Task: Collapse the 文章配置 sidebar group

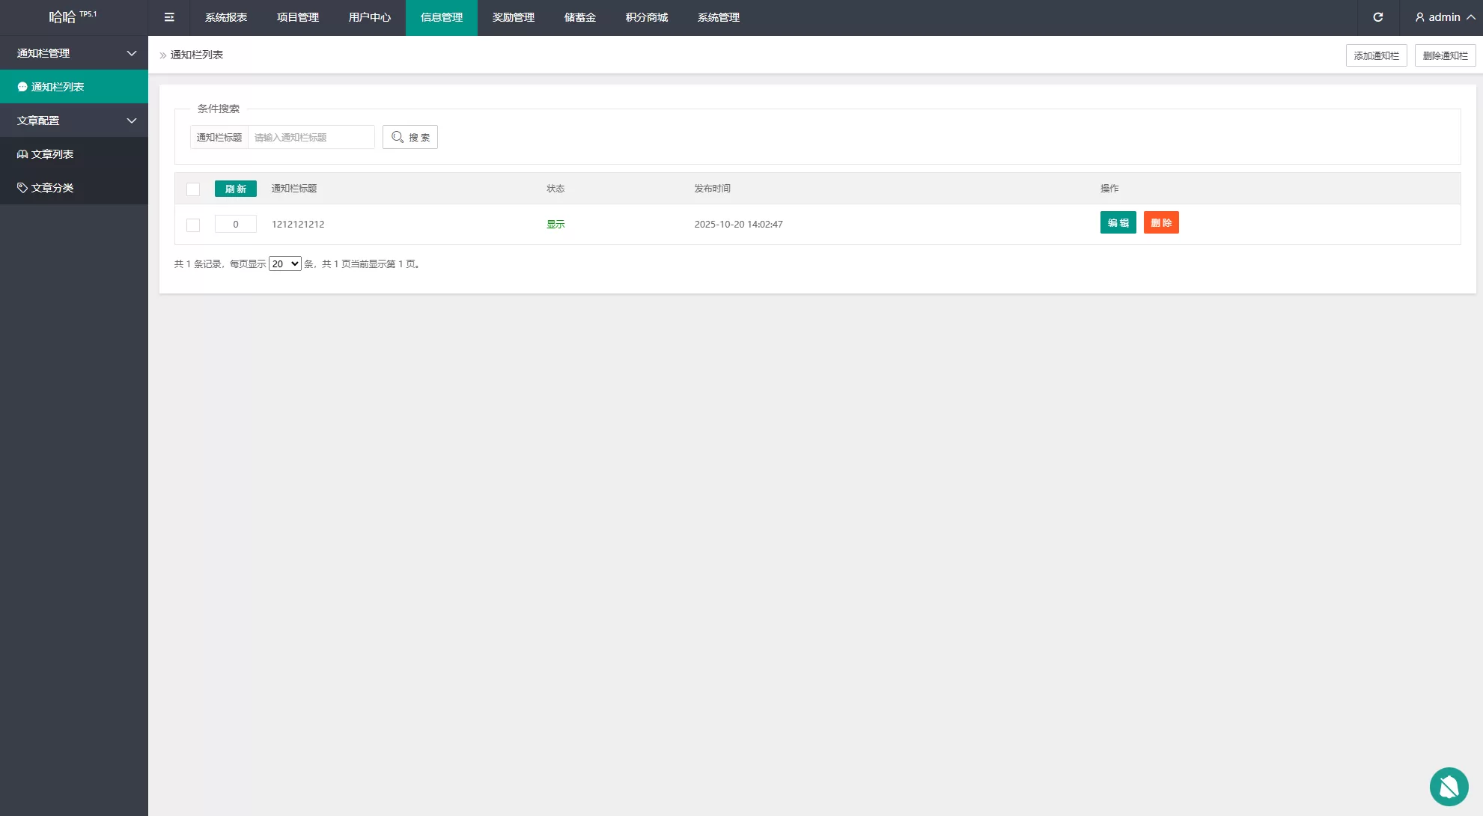Action: (x=132, y=121)
